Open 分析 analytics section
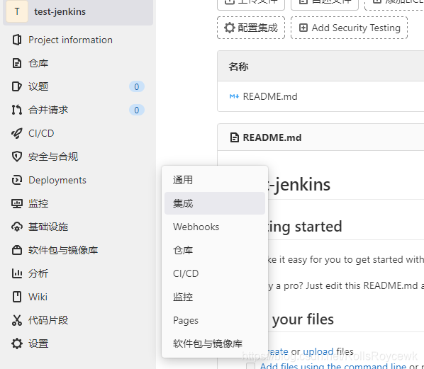 pyautogui.click(x=79, y=273)
